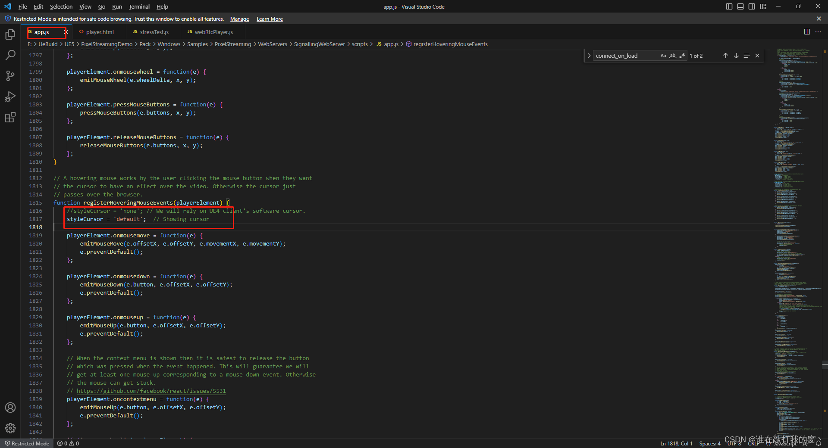
Task: Open the Customize Layout menu
Action: pyautogui.click(x=763, y=6)
